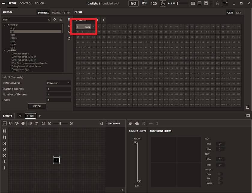This screenshot has height=193, width=252.
Task: Click the zoom out minus icon
Action: [49, 123]
